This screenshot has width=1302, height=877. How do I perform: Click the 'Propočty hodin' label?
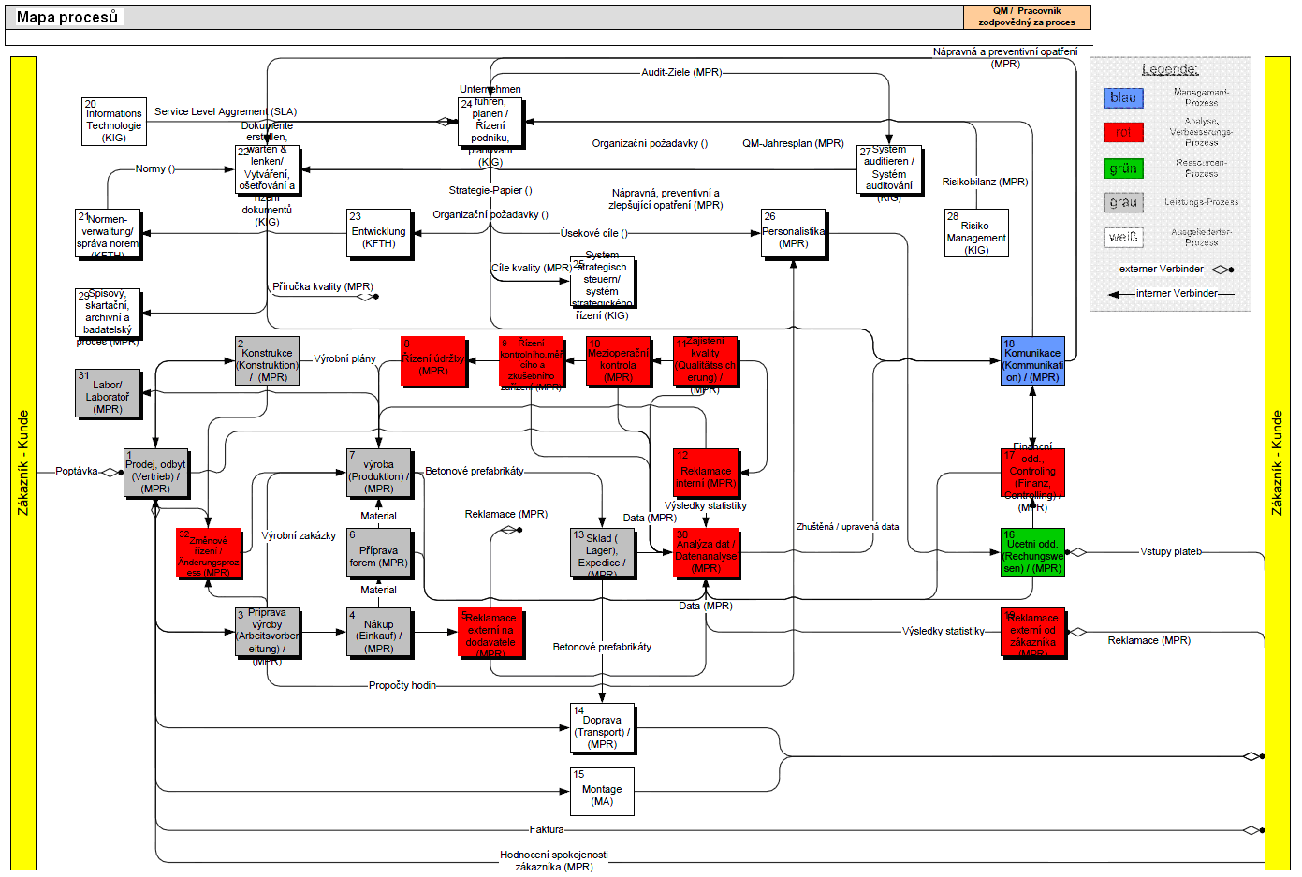[402, 685]
